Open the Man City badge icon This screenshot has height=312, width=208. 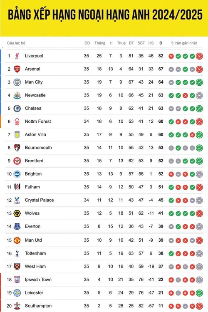[17, 82]
